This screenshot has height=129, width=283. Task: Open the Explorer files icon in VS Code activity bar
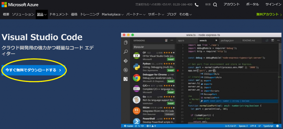pyautogui.click(x=126, y=43)
